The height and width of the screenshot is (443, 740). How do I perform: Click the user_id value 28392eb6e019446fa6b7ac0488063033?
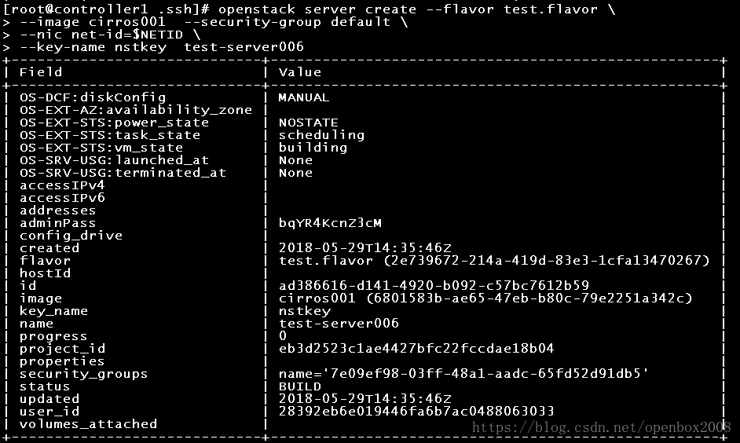[416, 412]
